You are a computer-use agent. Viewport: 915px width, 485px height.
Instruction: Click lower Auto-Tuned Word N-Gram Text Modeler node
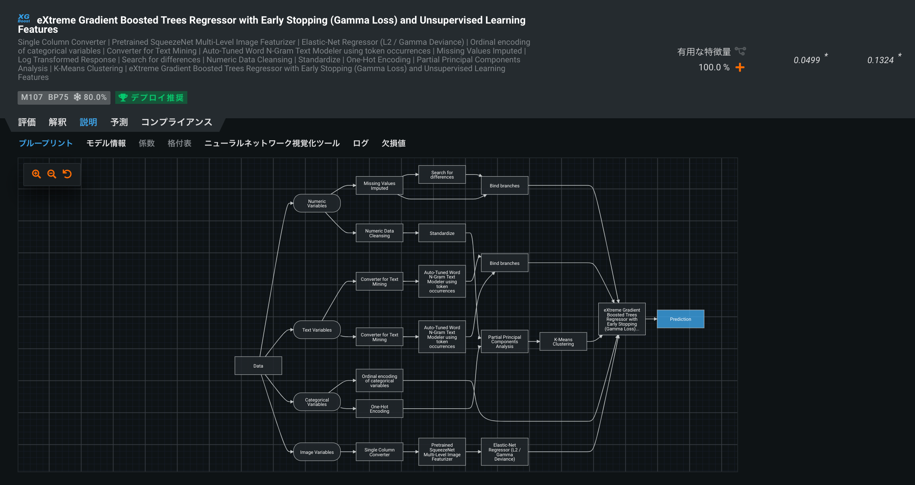point(442,337)
